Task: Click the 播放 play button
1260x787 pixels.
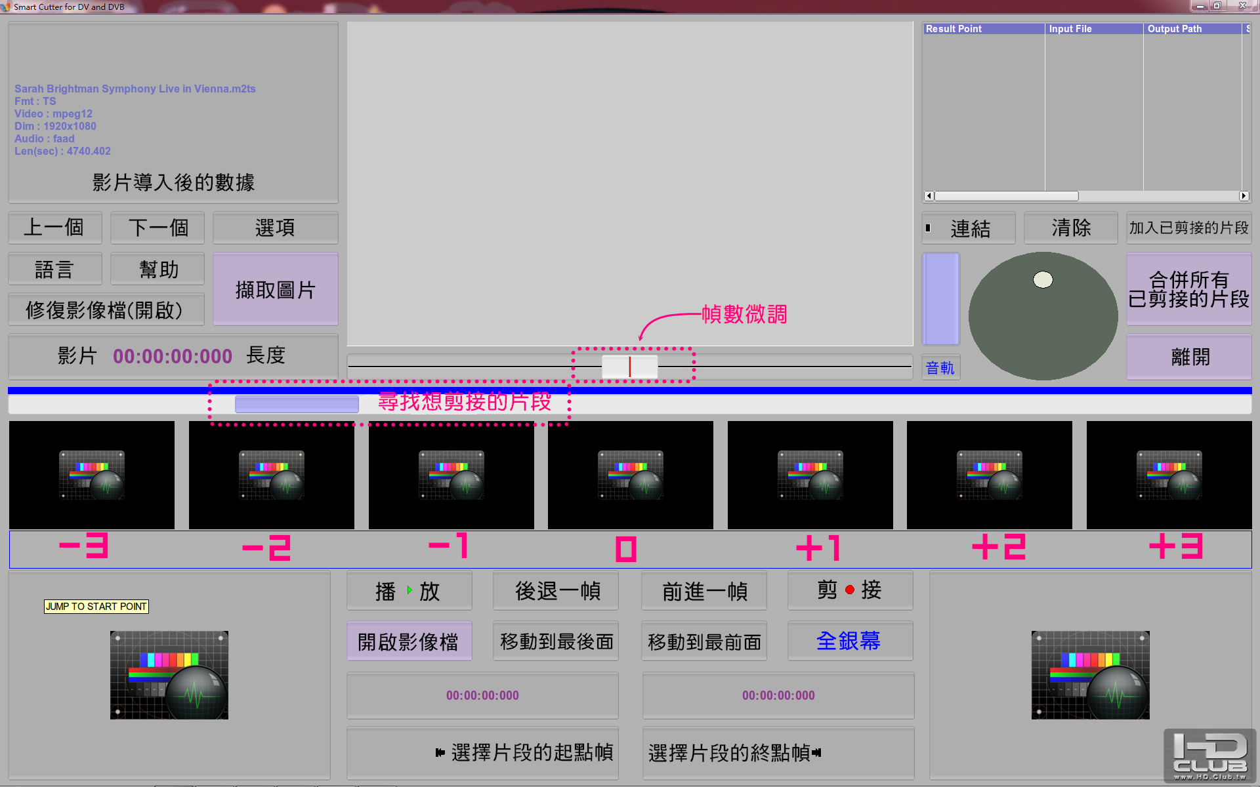Action: [409, 591]
